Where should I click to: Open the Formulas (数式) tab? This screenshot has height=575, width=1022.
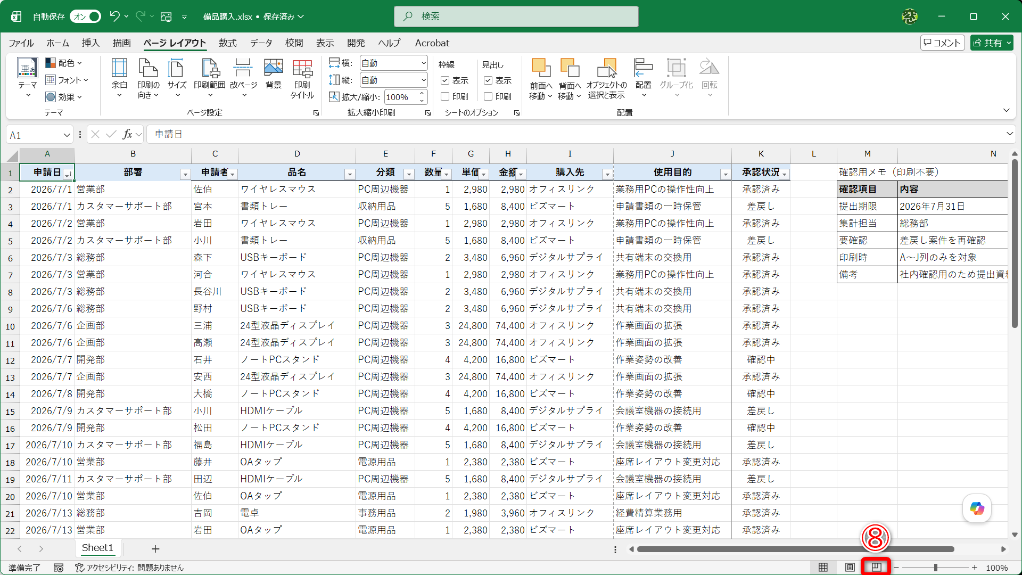click(x=228, y=43)
